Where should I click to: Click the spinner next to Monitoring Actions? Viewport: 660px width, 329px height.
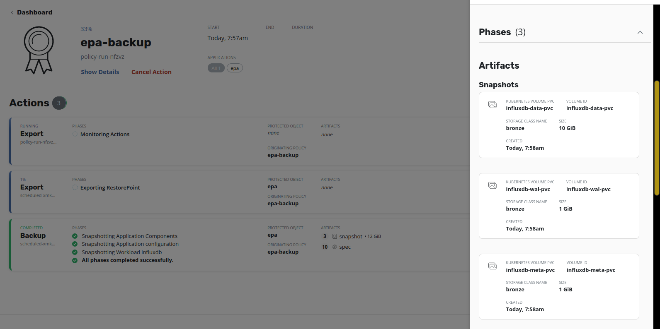(75, 134)
